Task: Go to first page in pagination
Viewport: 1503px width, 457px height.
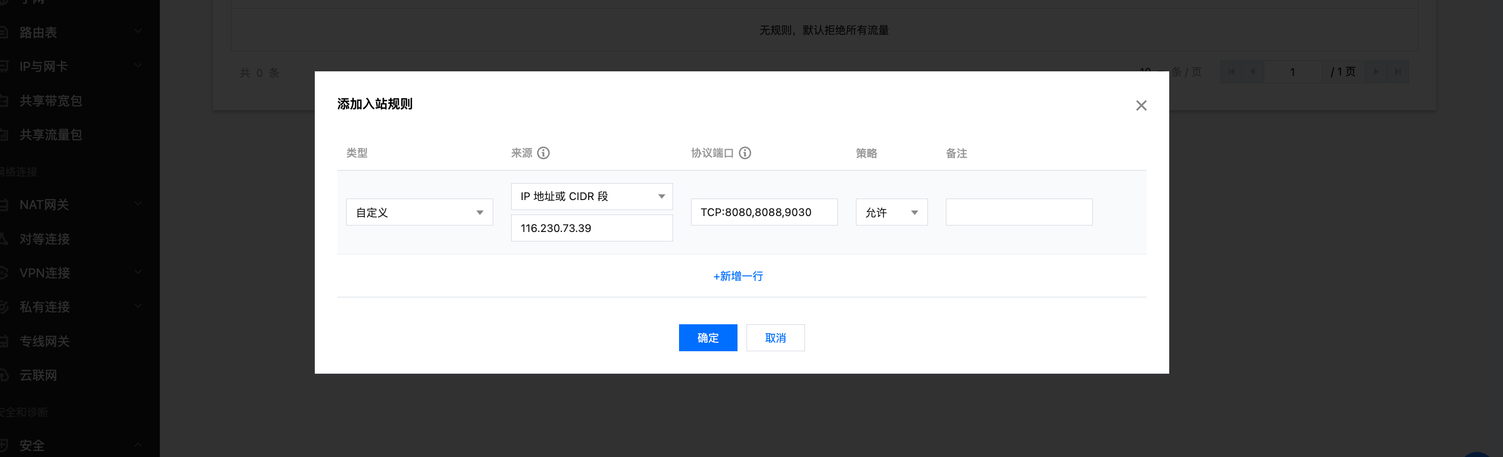Action: (x=1231, y=72)
